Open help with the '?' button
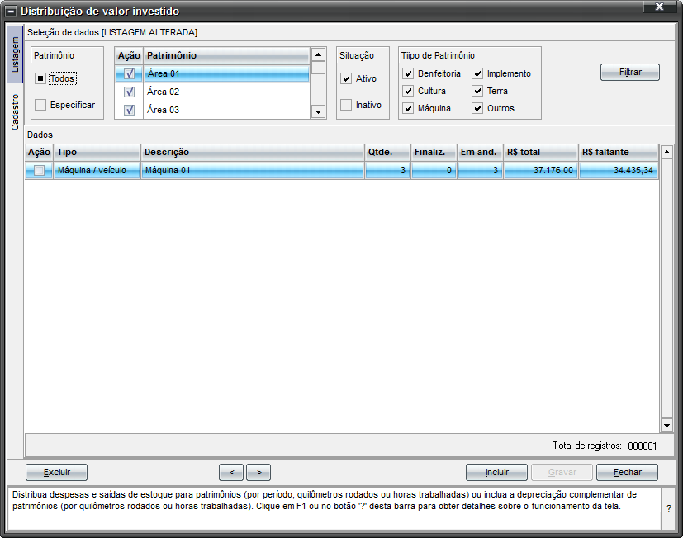This screenshot has width=683, height=538. coord(669,508)
